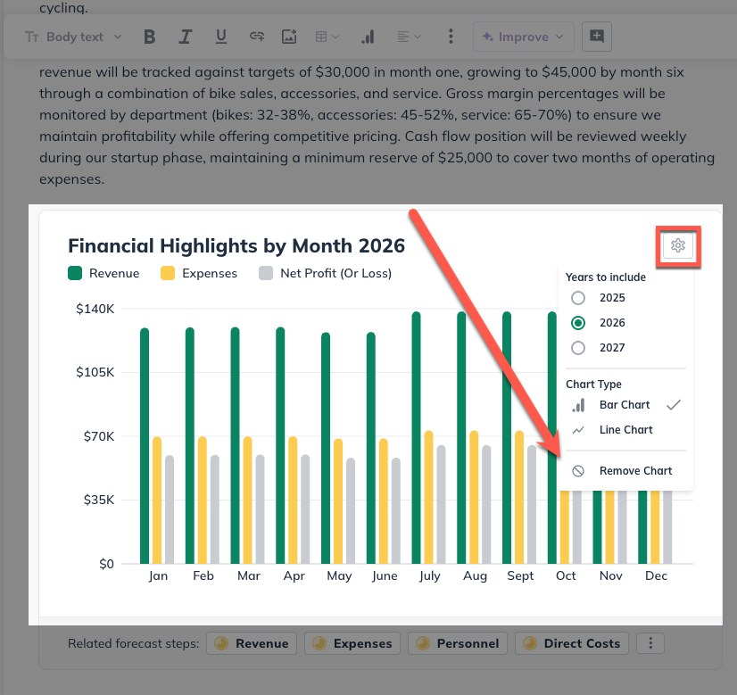Expand the table options dropdown
This screenshot has height=695, width=737.
pos(327,37)
